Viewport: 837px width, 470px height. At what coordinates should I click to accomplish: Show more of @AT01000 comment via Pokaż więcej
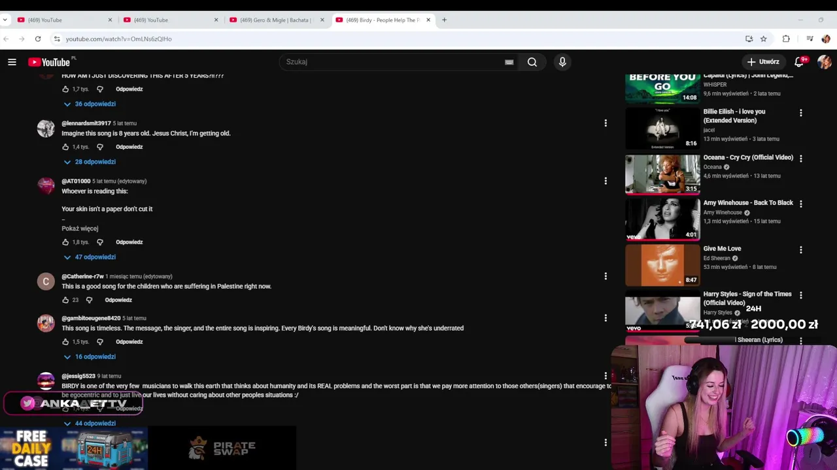(80, 228)
